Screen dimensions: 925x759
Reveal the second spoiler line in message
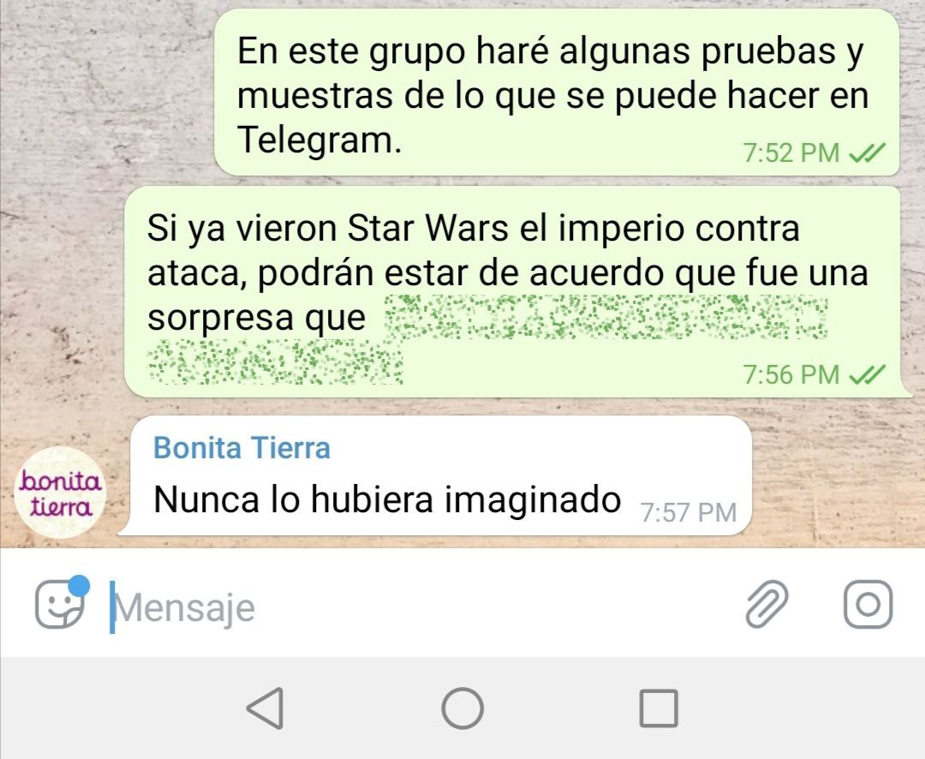[275, 362]
